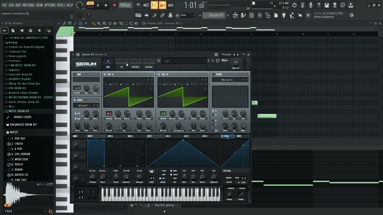Edit OSC A wavetable with pencil icon
The width and height of the screenshot is (383, 215).
click(x=151, y=89)
